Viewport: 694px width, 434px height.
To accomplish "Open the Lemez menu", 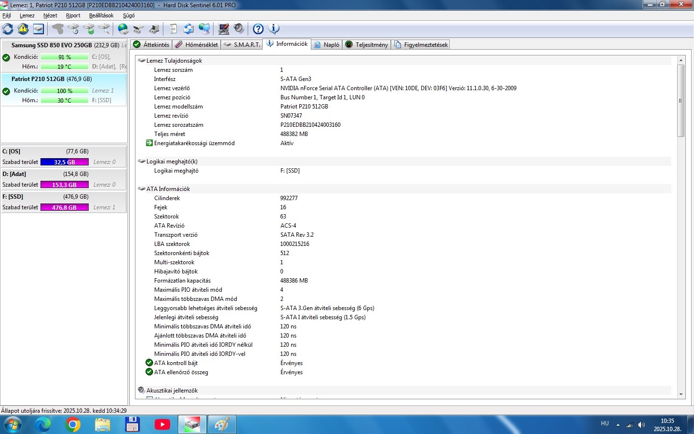I will point(27,15).
